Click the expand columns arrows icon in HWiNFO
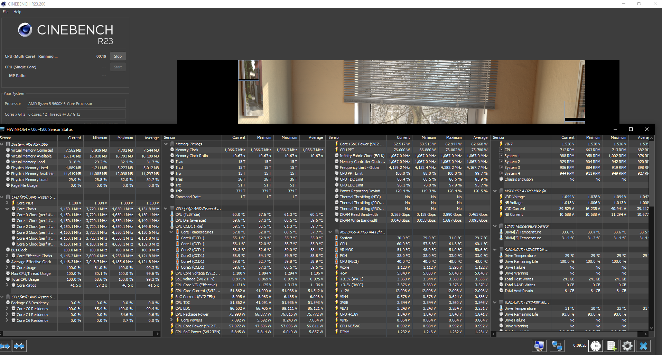Image resolution: width=662 pixels, height=355 pixels. coord(5,346)
